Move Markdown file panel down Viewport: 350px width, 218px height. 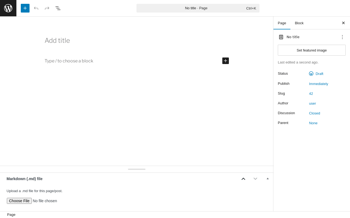[255, 179]
